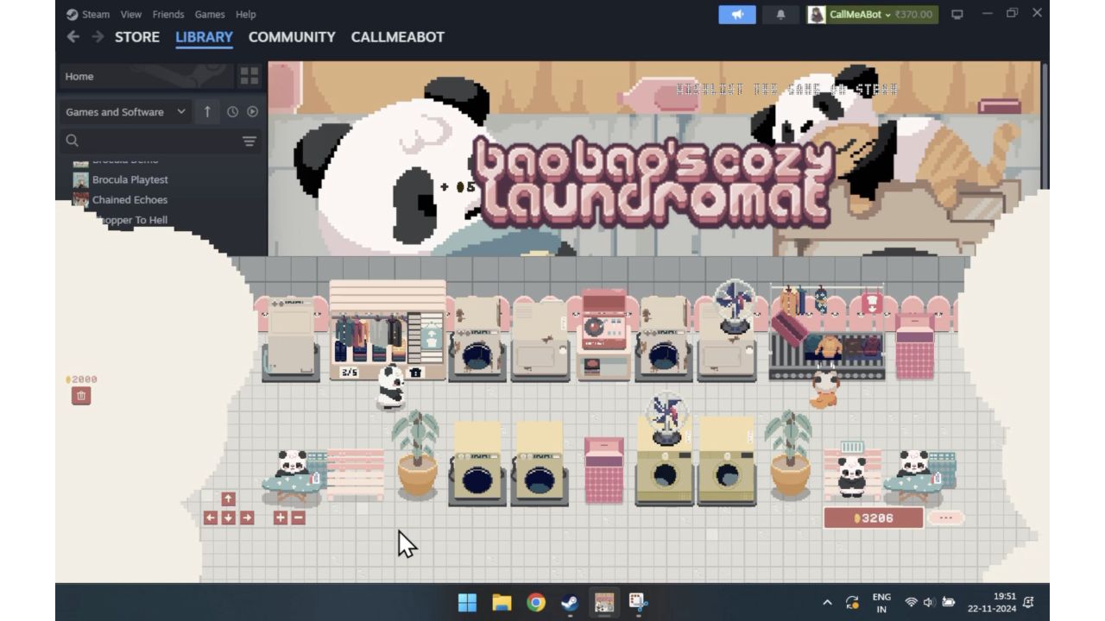Click the shirt icon on the wardrobe
The height and width of the screenshot is (621, 1105).
coord(415,373)
